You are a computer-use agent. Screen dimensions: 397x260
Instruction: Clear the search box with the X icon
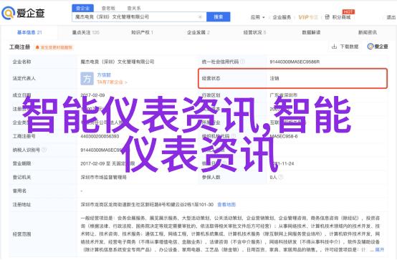tap(200, 17)
